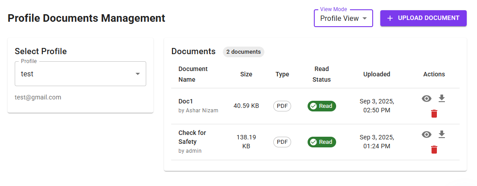
Task: Click the Uploaded column header
Action: [x=377, y=74]
